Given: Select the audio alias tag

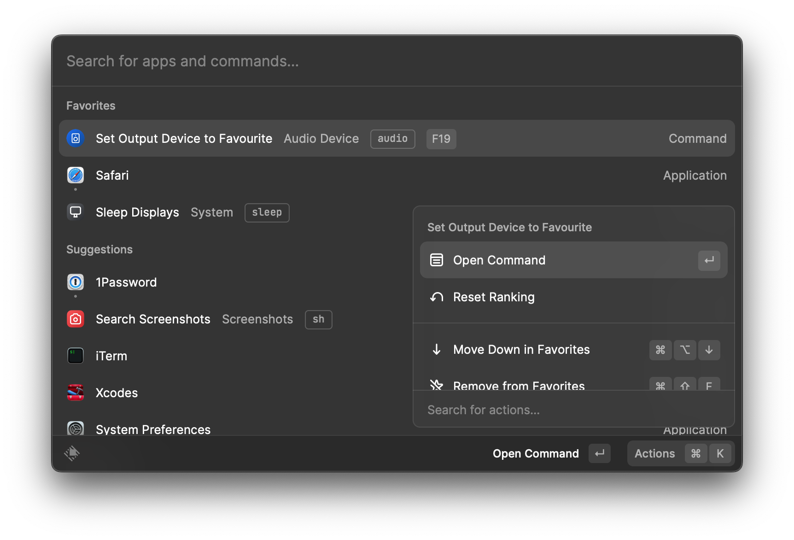Looking at the screenshot, I should click(x=392, y=139).
